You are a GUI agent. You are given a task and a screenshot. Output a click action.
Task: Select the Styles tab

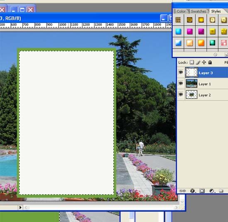(216, 11)
